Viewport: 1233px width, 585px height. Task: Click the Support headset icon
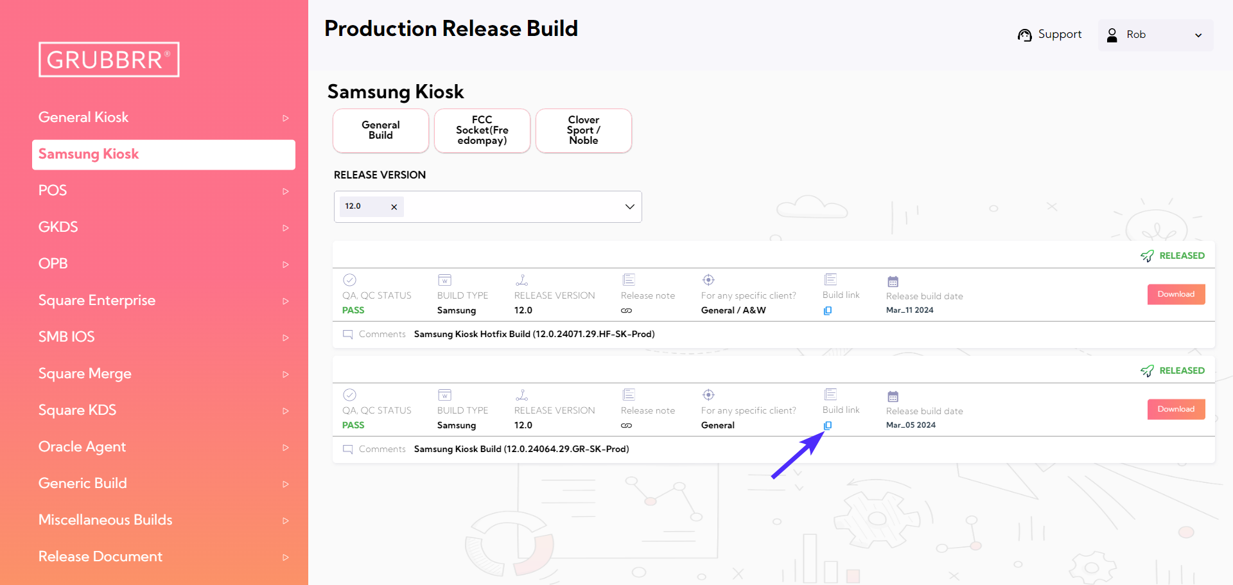pyautogui.click(x=1024, y=35)
